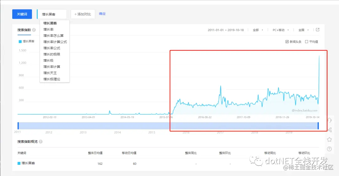Click the 移动同比 column header
Image resolution: width=339 pixels, height=176 pixels.
[270, 153]
